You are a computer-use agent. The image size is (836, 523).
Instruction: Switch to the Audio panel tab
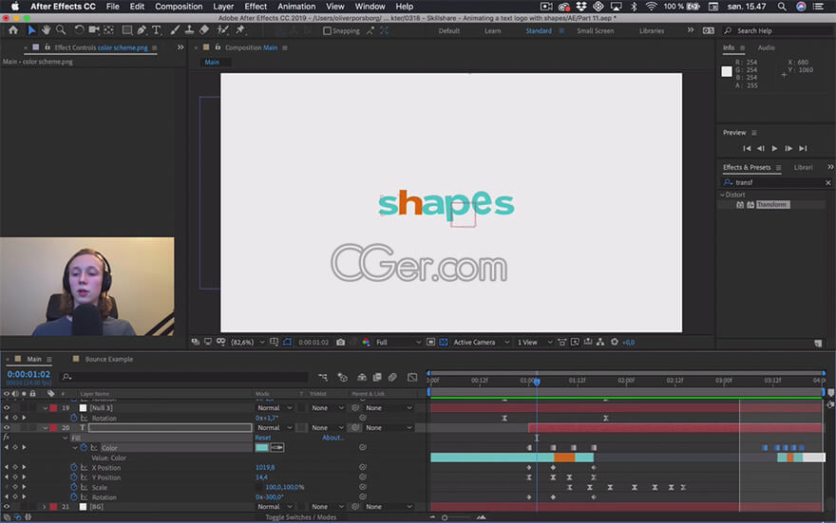pyautogui.click(x=766, y=47)
